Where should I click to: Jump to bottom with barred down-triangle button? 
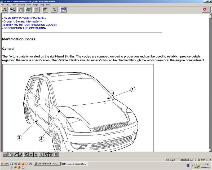[x=51, y=154]
